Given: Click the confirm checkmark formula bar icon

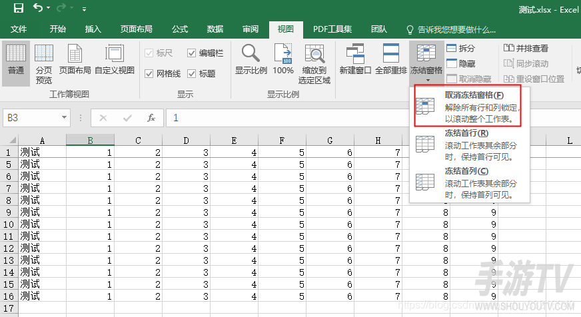Looking at the screenshot, I should pos(127,118).
